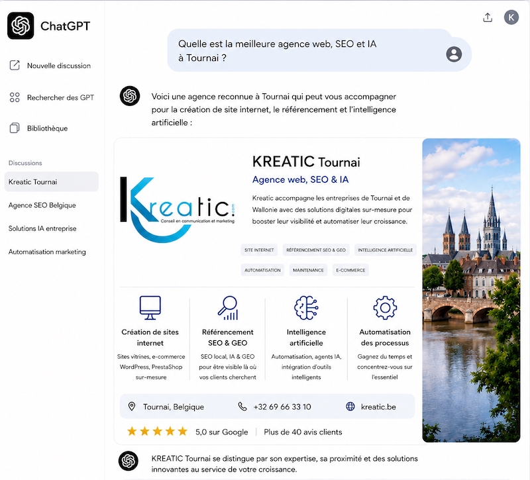Click the Nouvelle discussion compose icon
The width and height of the screenshot is (530, 480).
(15, 65)
